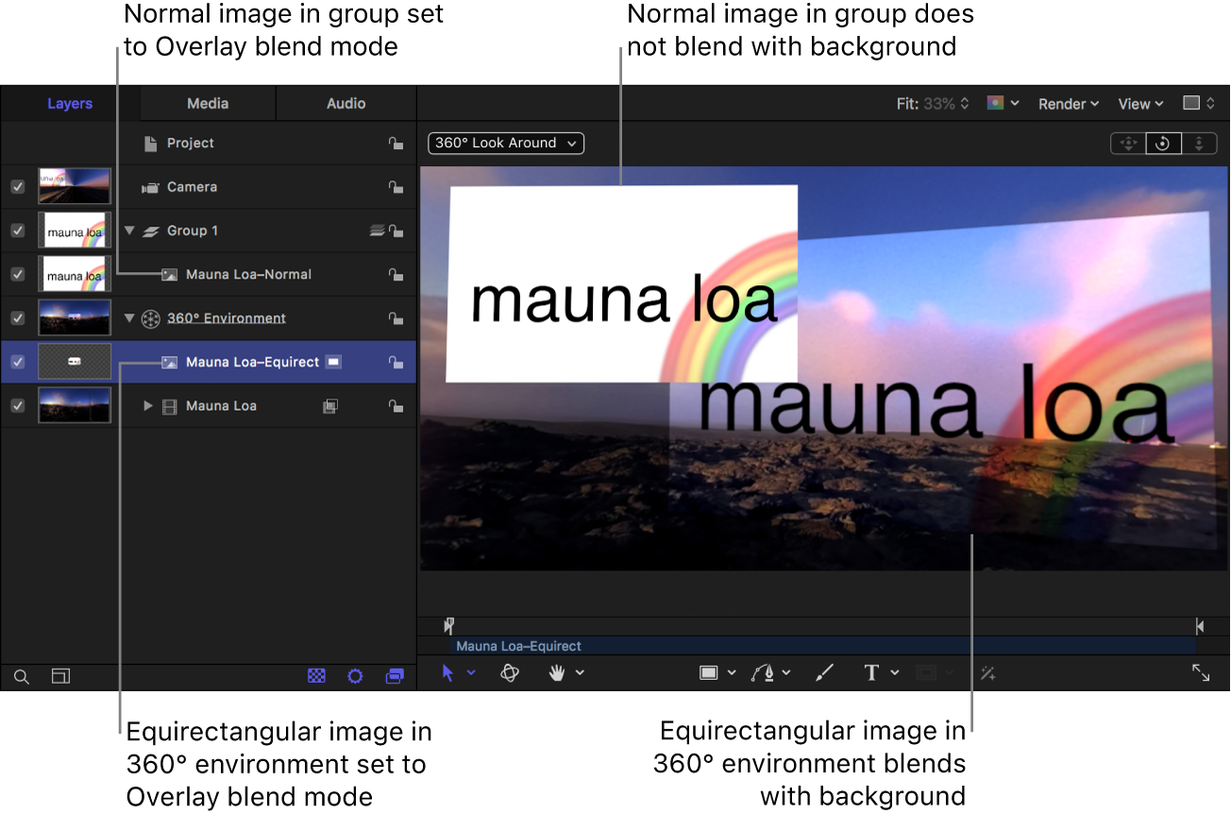This screenshot has height=814, width=1231.
Task: Open the color channels swatch dropdown
Action: (x=1003, y=104)
